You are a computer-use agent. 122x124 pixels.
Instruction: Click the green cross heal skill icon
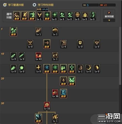pyautogui.click(x=72, y=69)
